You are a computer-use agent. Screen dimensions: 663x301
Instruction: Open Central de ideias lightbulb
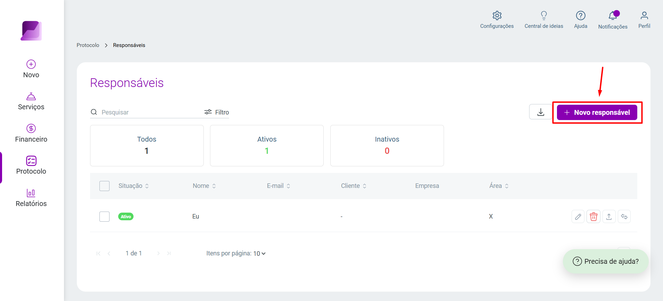pyautogui.click(x=544, y=16)
